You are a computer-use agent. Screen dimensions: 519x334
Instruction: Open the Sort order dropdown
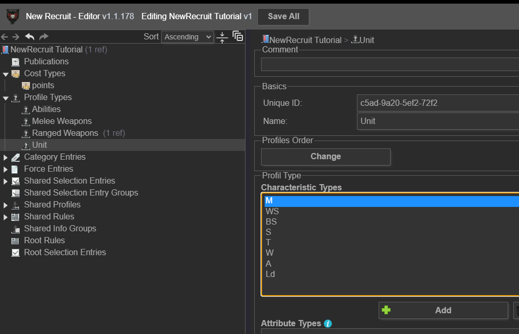click(188, 37)
